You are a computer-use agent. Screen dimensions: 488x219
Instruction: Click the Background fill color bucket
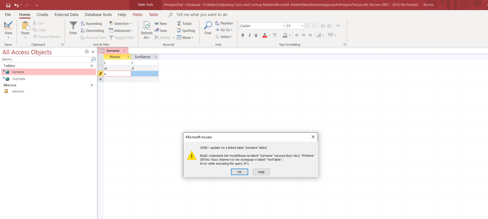click(x=285, y=35)
